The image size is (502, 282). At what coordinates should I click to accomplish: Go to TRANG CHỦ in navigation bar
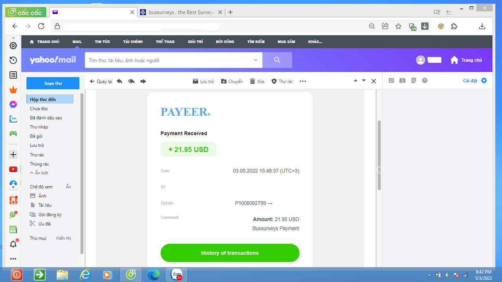pyautogui.click(x=45, y=42)
